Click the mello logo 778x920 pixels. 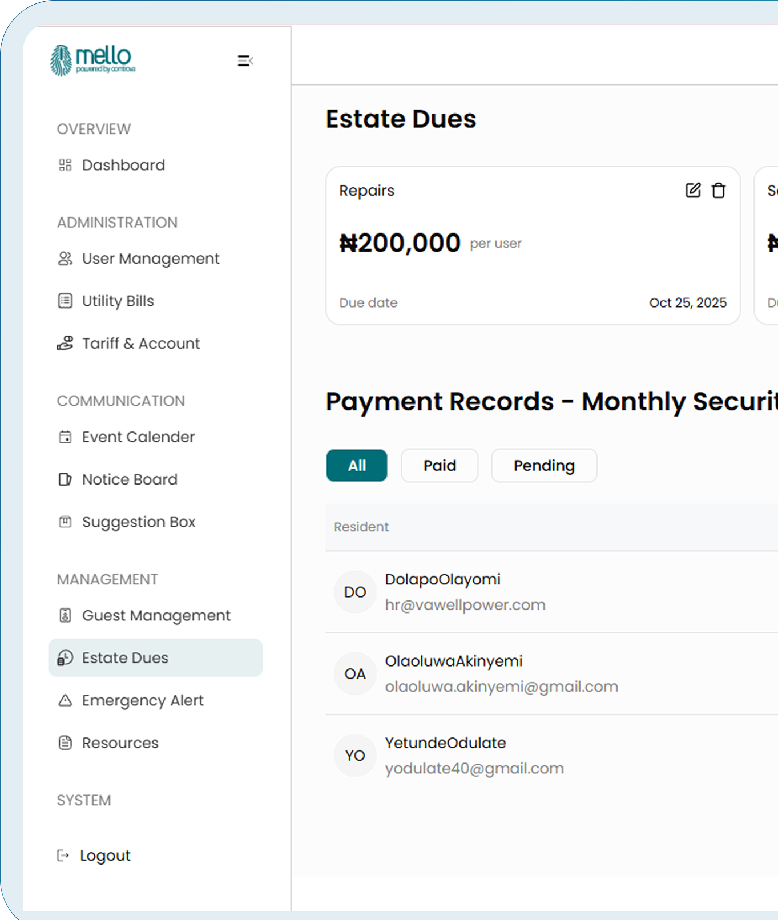click(93, 60)
